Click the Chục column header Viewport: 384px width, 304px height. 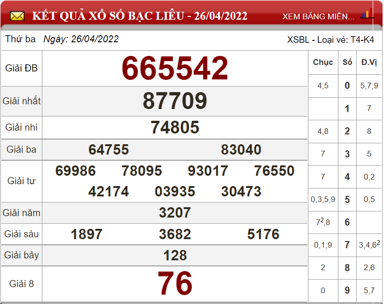[323, 62]
